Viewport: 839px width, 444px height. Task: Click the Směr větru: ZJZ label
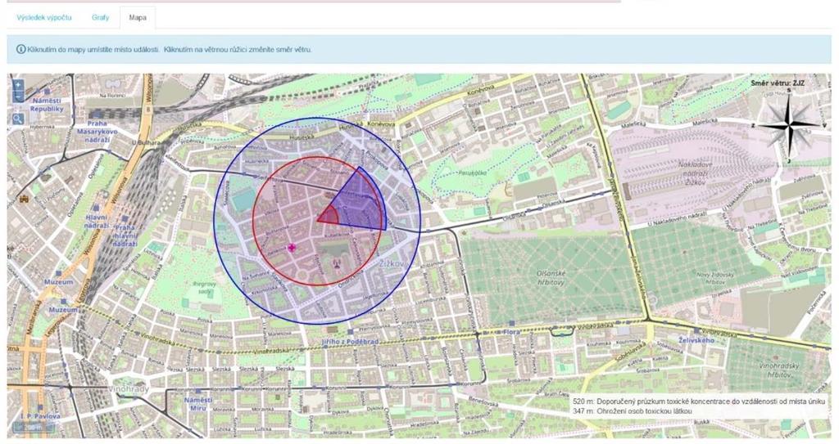pos(777,83)
